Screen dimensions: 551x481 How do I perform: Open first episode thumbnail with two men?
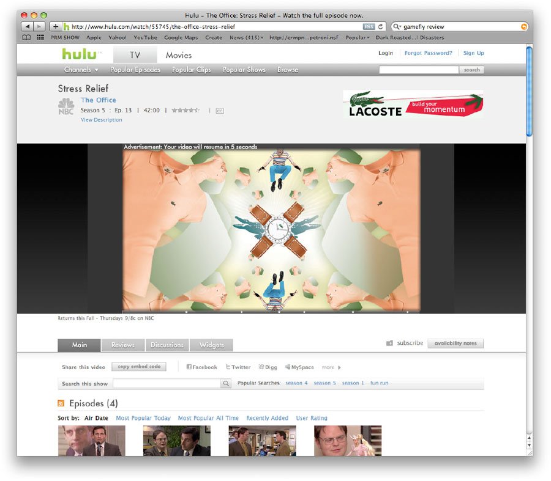(x=91, y=441)
